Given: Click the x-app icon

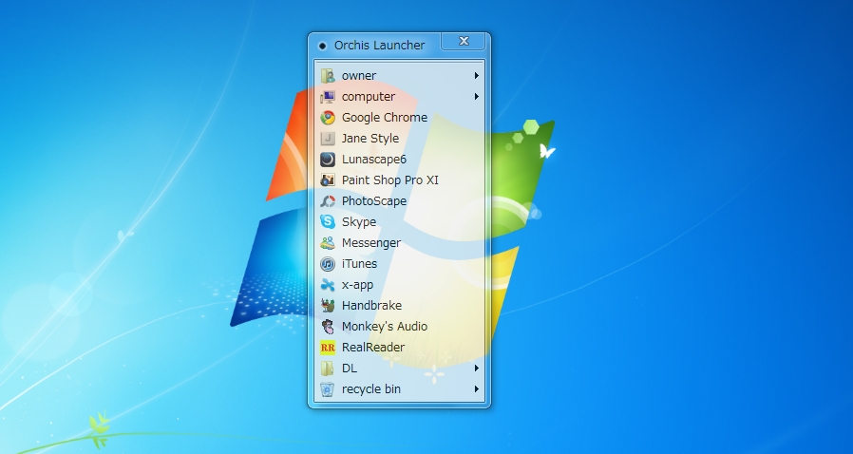Looking at the screenshot, I should click(328, 284).
